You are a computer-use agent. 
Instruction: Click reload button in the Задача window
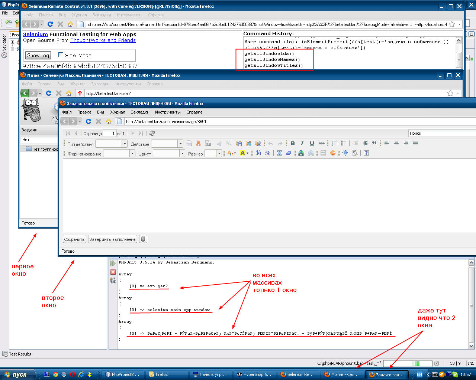click(89, 121)
